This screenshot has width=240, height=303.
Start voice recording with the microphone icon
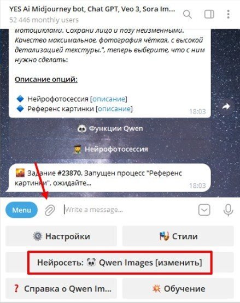(228, 210)
